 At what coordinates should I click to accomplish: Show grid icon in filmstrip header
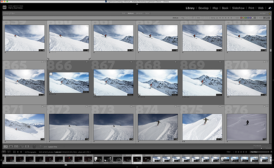pyautogui.click(x=14, y=152)
